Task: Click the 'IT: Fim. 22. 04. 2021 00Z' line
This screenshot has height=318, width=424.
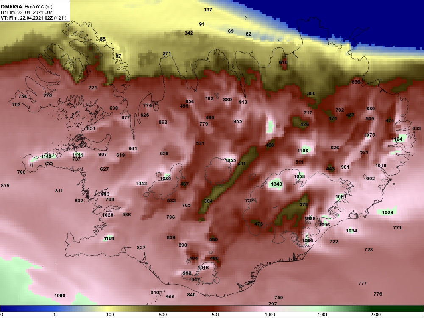Action: [26, 12]
